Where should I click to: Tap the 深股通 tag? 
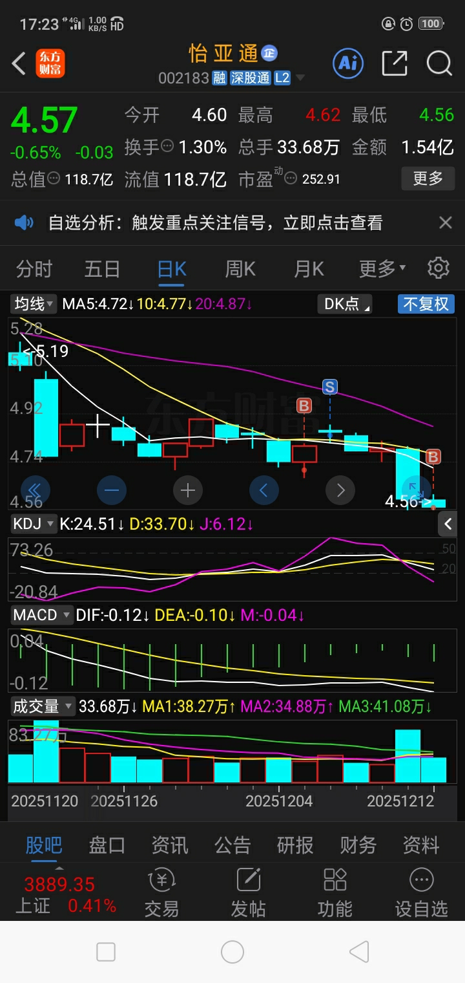250,78
